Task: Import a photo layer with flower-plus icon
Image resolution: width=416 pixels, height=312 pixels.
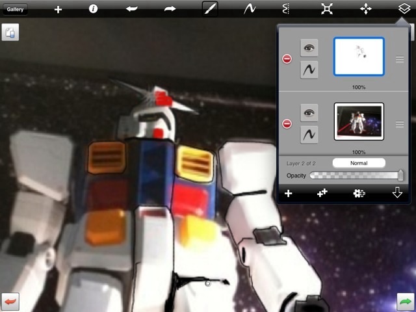Action: click(x=359, y=193)
